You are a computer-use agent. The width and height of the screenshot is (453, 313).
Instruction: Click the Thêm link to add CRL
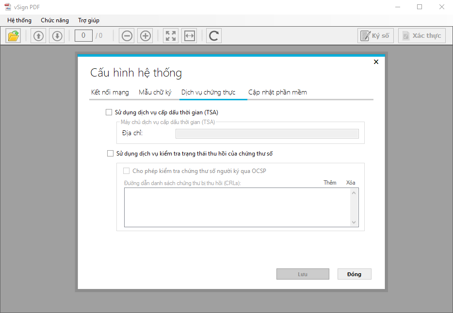330,183
